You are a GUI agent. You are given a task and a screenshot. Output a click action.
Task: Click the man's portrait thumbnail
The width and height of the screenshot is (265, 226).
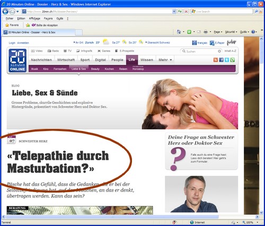pos(201,194)
